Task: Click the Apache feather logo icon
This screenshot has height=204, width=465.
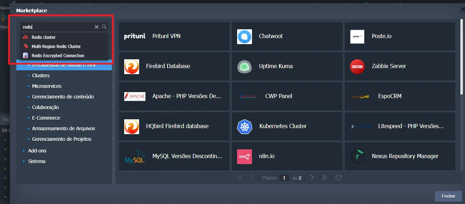Action: pyautogui.click(x=135, y=96)
